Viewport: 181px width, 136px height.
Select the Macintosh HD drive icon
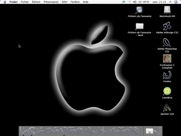(167, 10)
